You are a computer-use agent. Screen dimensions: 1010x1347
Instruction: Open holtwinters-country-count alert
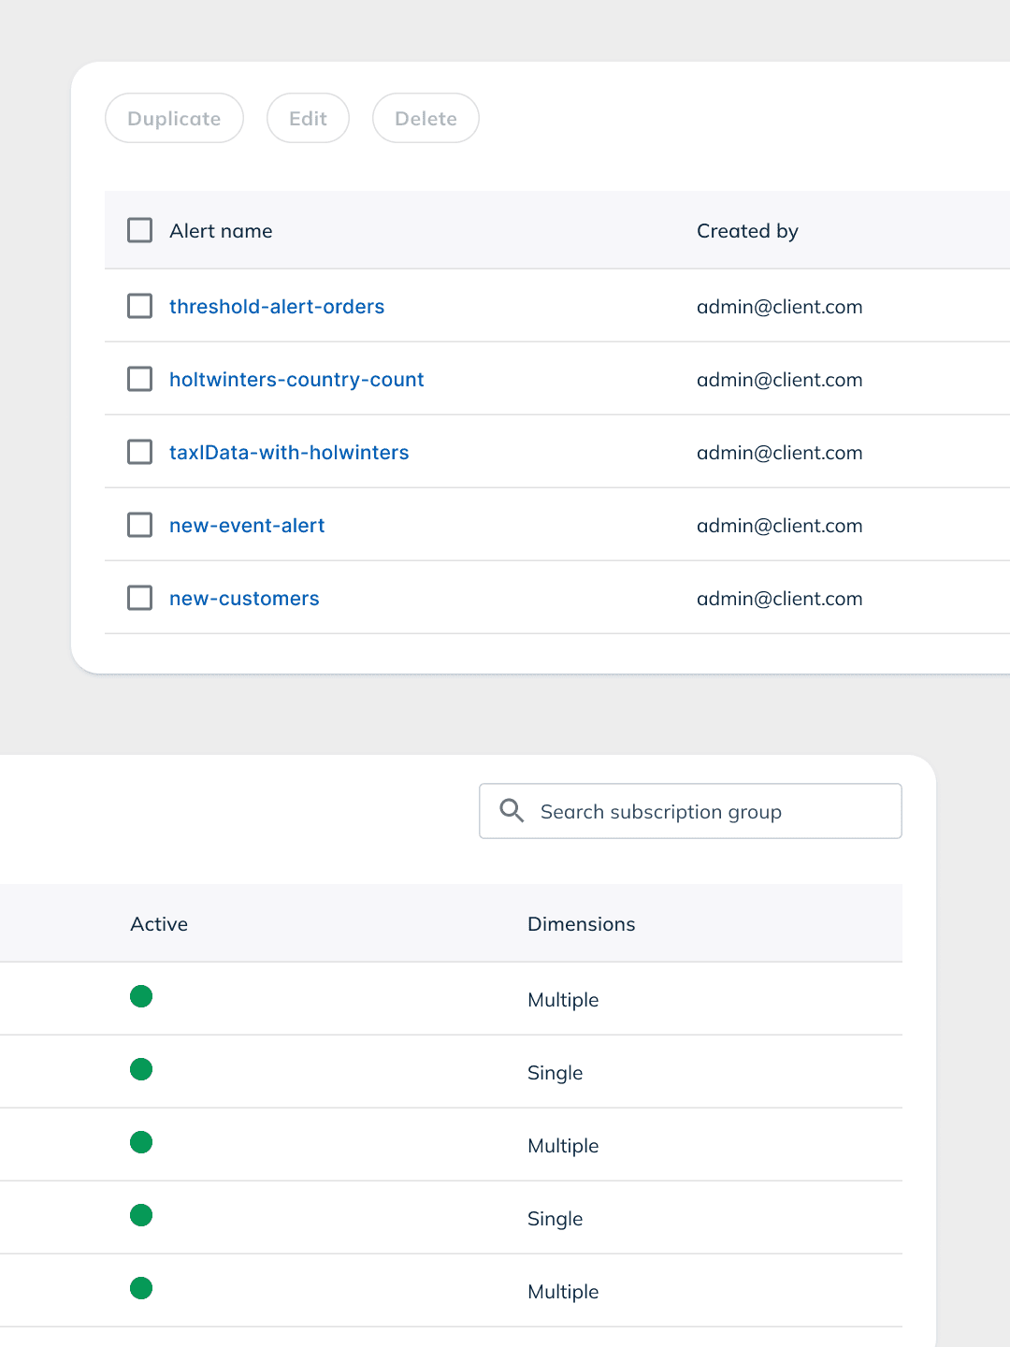click(296, 380)
